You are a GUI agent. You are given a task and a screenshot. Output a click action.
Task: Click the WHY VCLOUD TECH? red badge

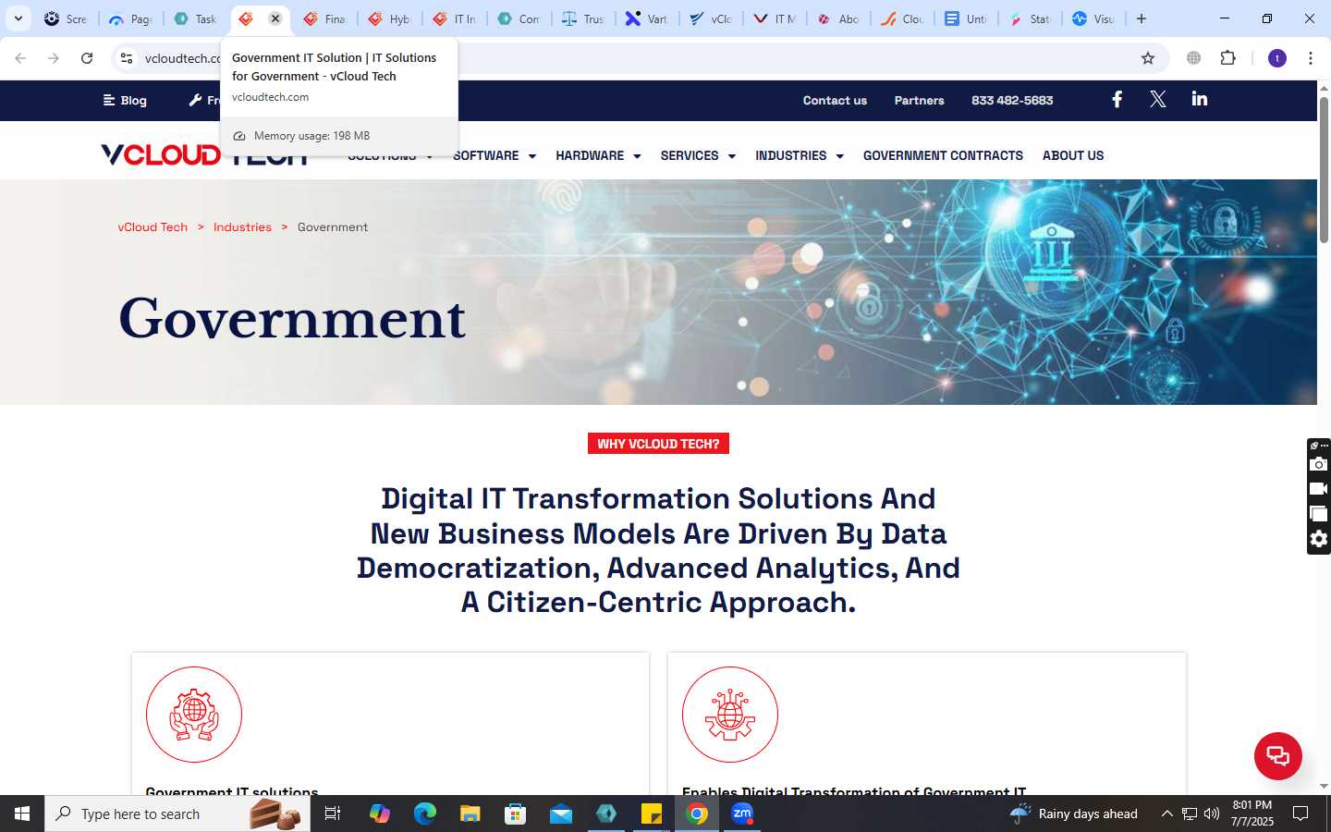(x=658, y=444)
